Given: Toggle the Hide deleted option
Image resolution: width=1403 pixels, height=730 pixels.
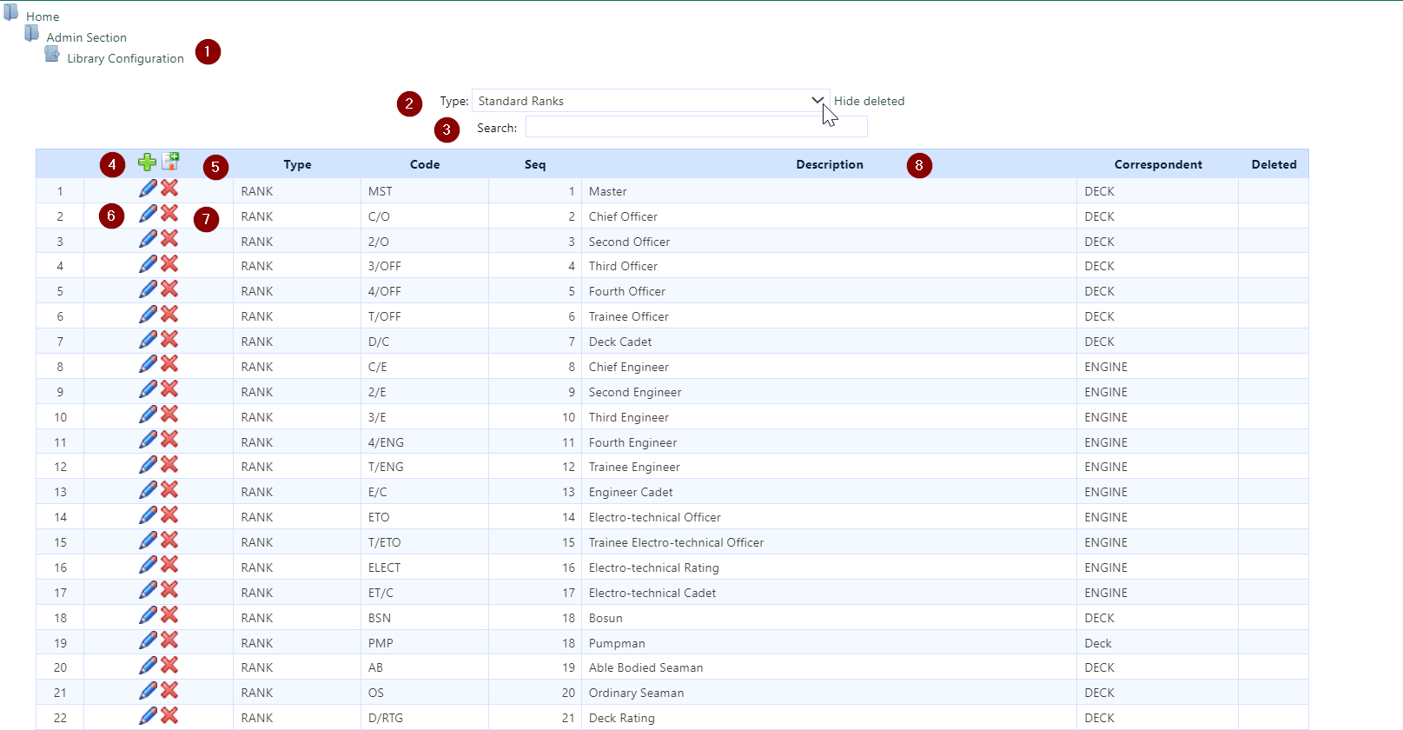Looking at the screenshot, I should coord(869,102).
